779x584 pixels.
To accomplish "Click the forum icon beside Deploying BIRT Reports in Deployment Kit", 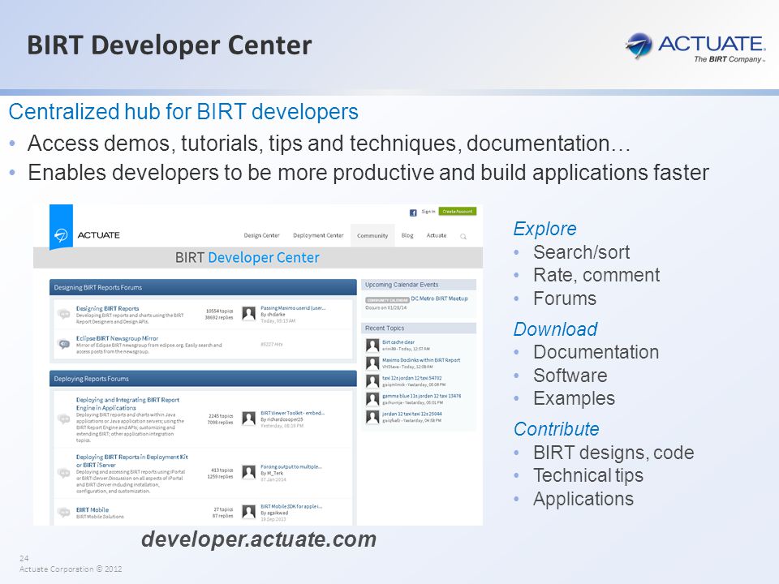I will [x=63, y=473].
